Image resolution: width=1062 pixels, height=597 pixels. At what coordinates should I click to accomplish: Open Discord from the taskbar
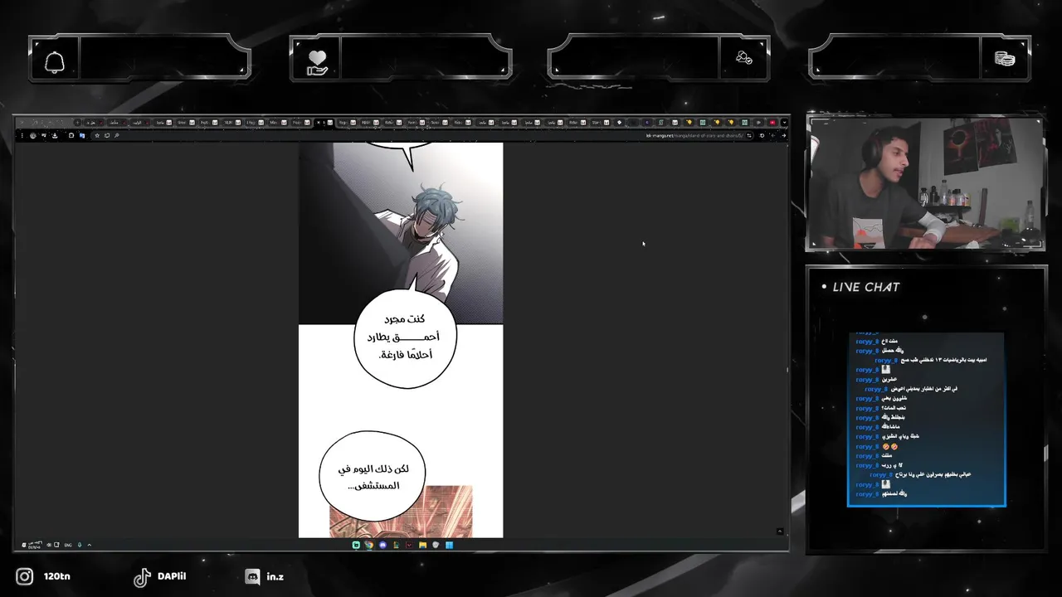[382, 545]
